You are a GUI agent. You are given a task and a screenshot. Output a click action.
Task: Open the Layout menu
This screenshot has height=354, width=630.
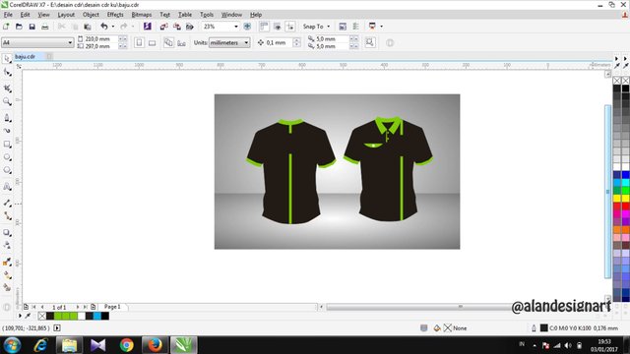66,15
